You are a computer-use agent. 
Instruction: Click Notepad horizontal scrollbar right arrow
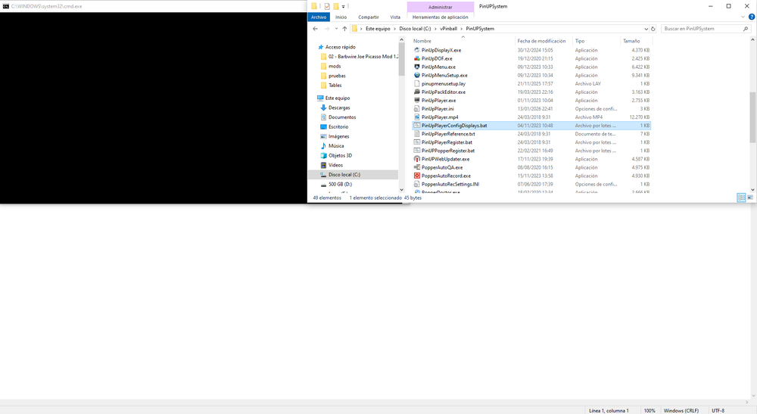[x=746, y=402]
